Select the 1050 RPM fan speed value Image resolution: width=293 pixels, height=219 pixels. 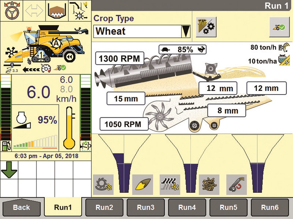[124, 124]
